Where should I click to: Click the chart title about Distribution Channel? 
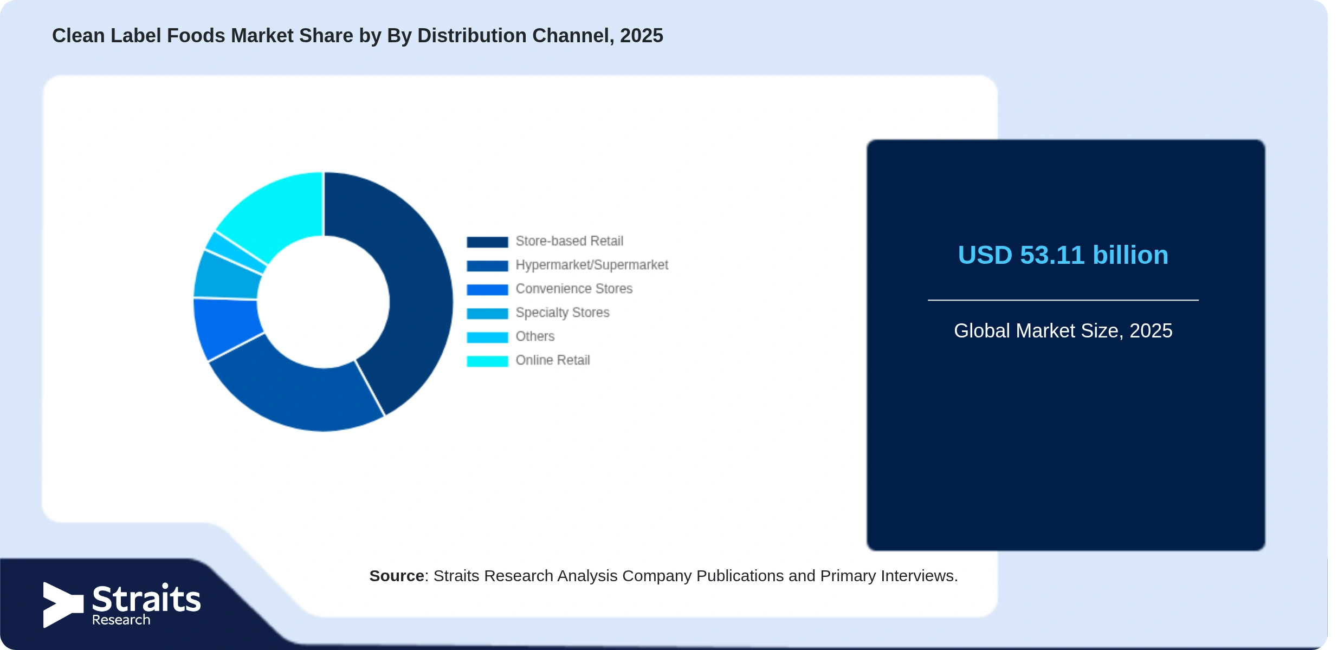358,36
